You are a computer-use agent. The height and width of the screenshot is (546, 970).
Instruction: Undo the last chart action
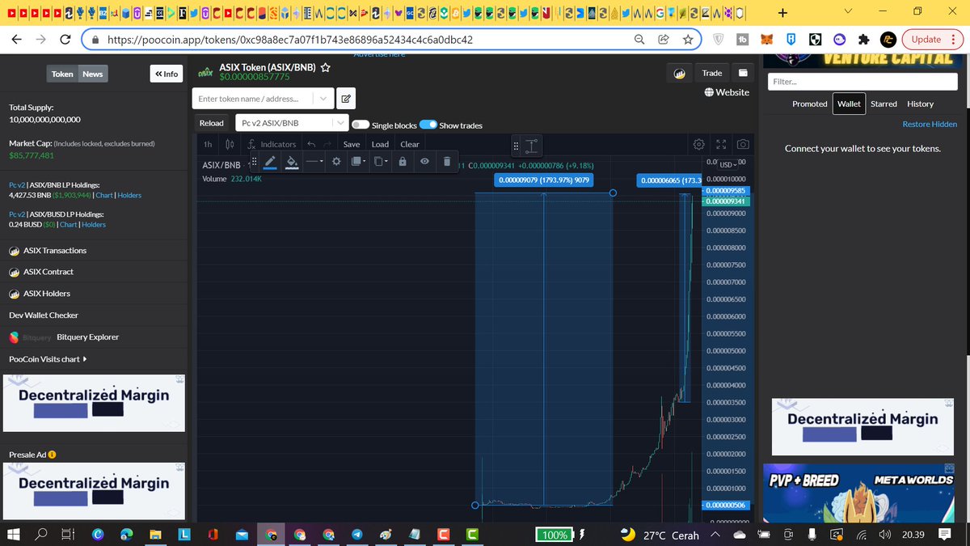point(311,144)
